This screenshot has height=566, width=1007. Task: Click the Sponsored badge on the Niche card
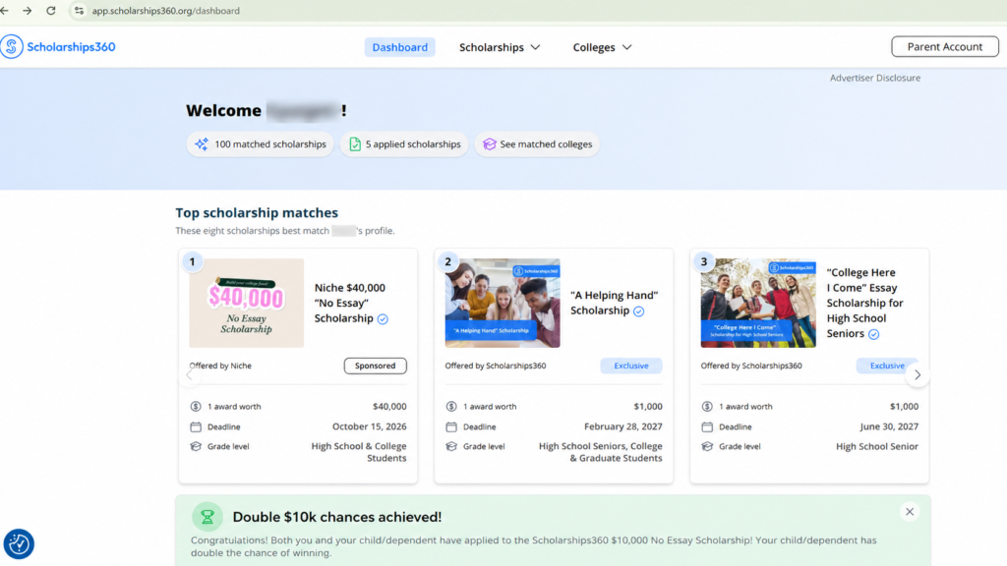pos(375,366)
